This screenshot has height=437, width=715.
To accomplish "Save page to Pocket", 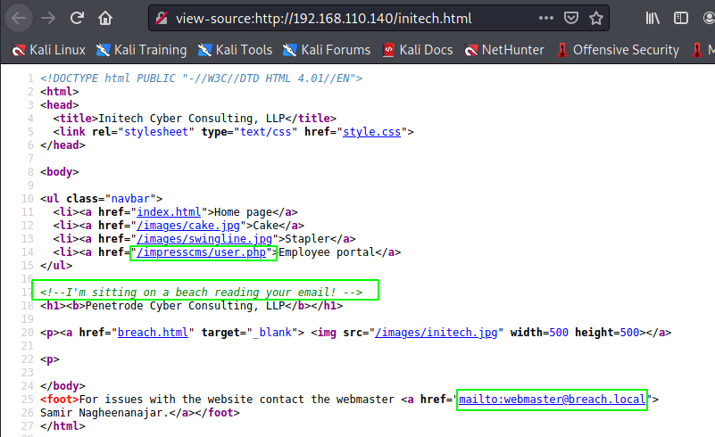I will [x=570, y=17].
